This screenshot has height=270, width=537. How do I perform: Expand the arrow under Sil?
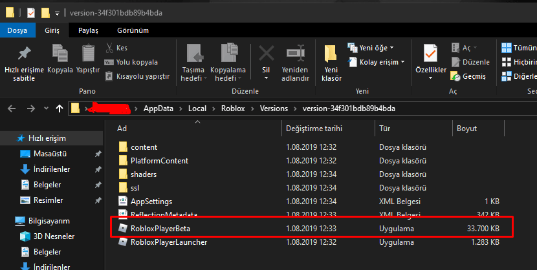[x=266, y=78]
